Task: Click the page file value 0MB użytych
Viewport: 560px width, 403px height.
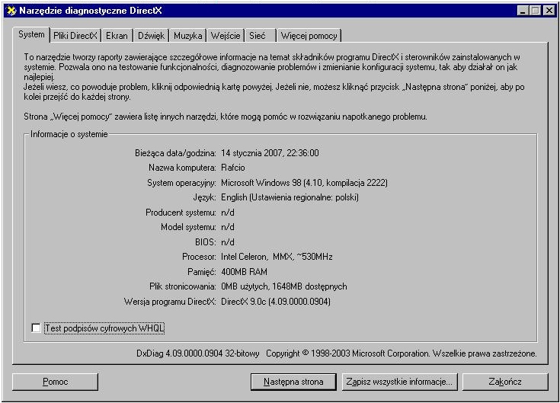Action: click(283, 286)
